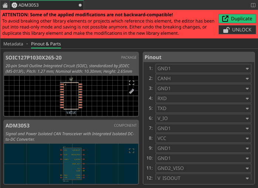Zoom to fit the component symbol preview
Viewport: 258px width, 188px height.
pos(132,151)
